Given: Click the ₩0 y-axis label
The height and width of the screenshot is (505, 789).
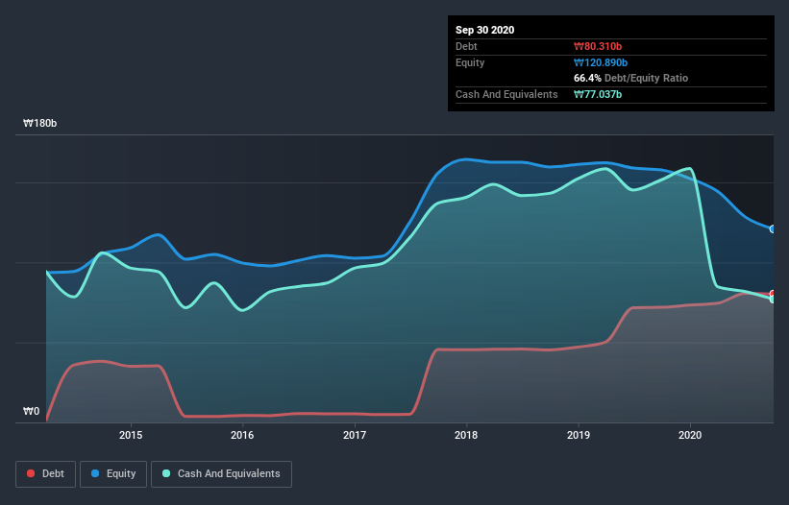Looking at the screenshot, I should tap(31, 411).
